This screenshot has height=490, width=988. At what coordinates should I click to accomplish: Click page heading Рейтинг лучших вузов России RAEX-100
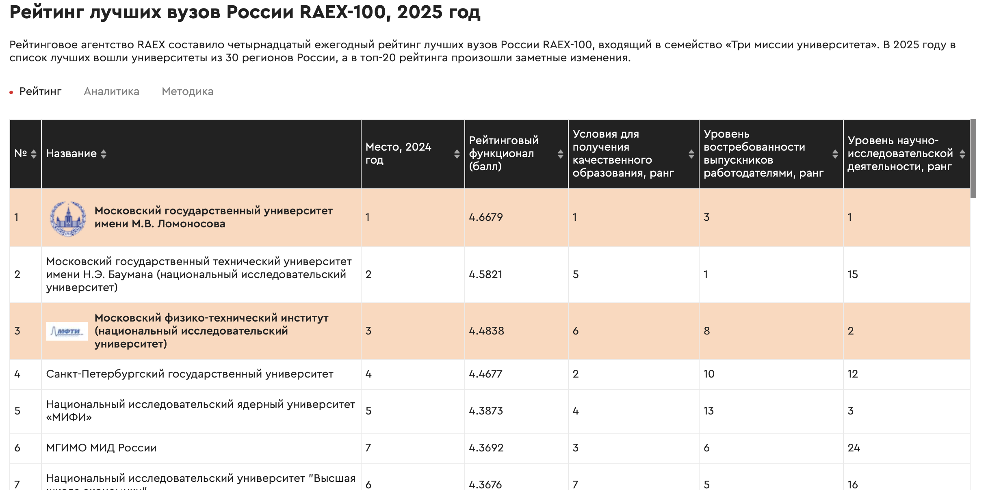tap(245, 12)
